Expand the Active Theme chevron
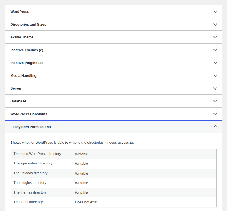The width and height of the screenshot is (227, 211). pos(215,37)
